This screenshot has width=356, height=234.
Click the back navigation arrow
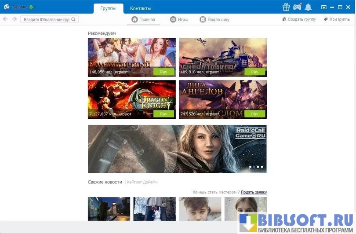[x=6, y=19]
